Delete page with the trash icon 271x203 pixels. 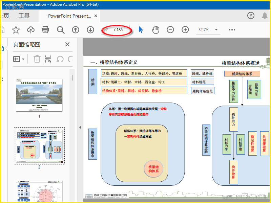click(x=37, y=59)
